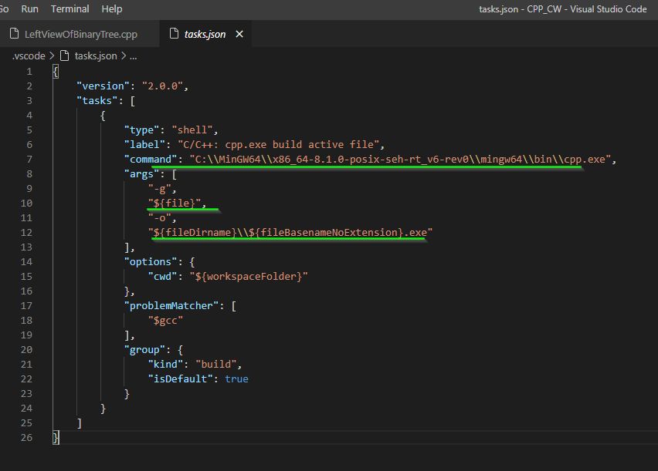Click tasks.json in breadcrumb path
658x471 pixels.
[x=96, y=56]
